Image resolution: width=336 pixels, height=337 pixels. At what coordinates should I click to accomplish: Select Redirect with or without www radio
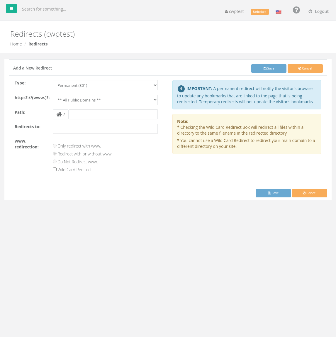click(x=55, y=154)
